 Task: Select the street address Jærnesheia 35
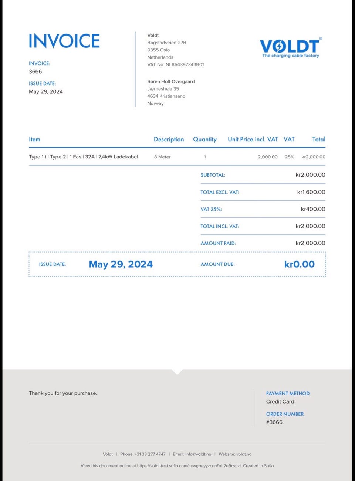[163, 89]
